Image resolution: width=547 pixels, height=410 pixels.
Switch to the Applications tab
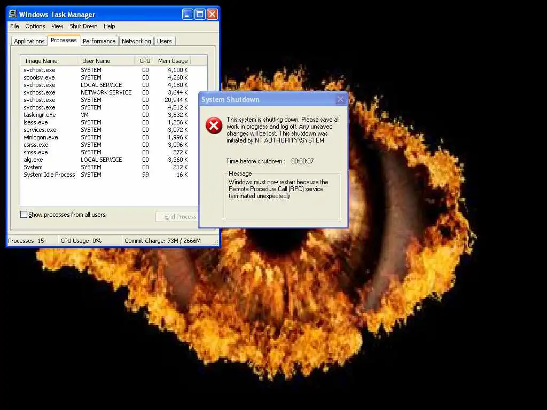coord(29,41)
